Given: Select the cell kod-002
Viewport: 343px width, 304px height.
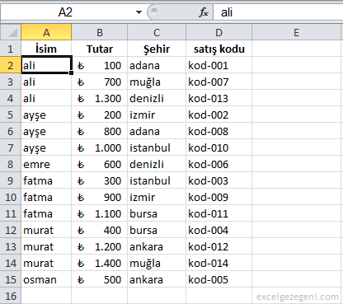Looking at the screenshot, I should 218,115.
